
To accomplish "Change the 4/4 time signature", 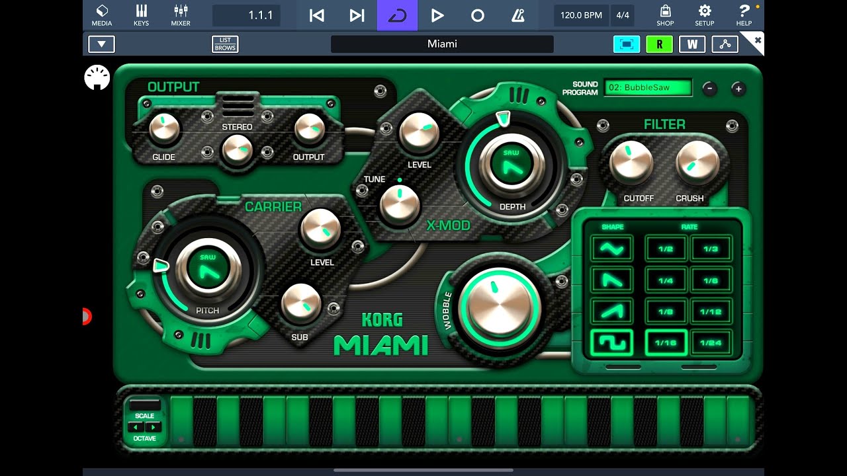I will [x=623, y=15].
